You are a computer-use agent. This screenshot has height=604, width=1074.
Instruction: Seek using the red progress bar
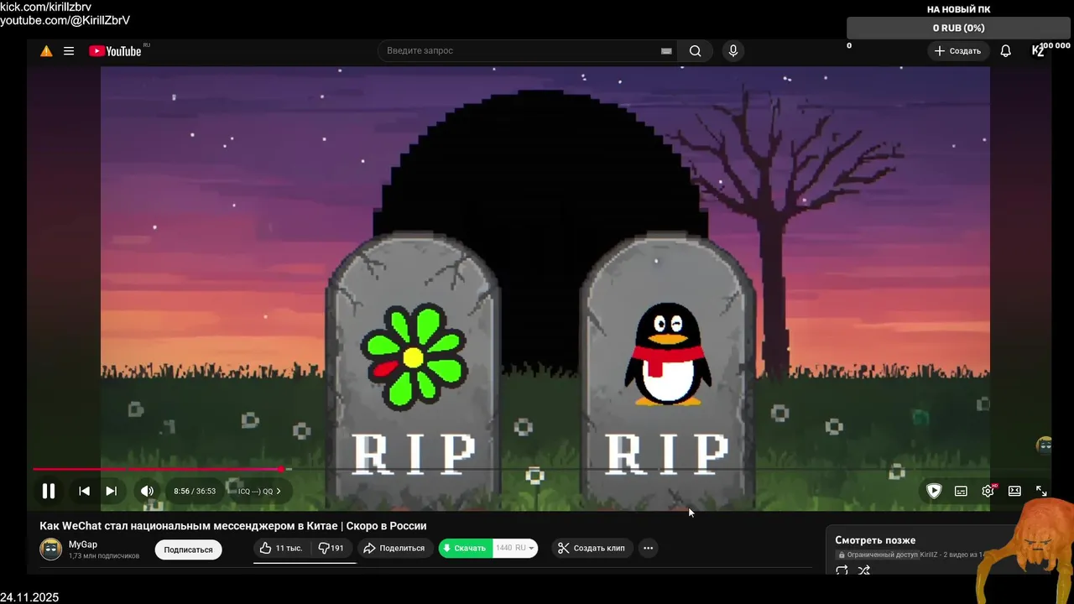[158, 469]
